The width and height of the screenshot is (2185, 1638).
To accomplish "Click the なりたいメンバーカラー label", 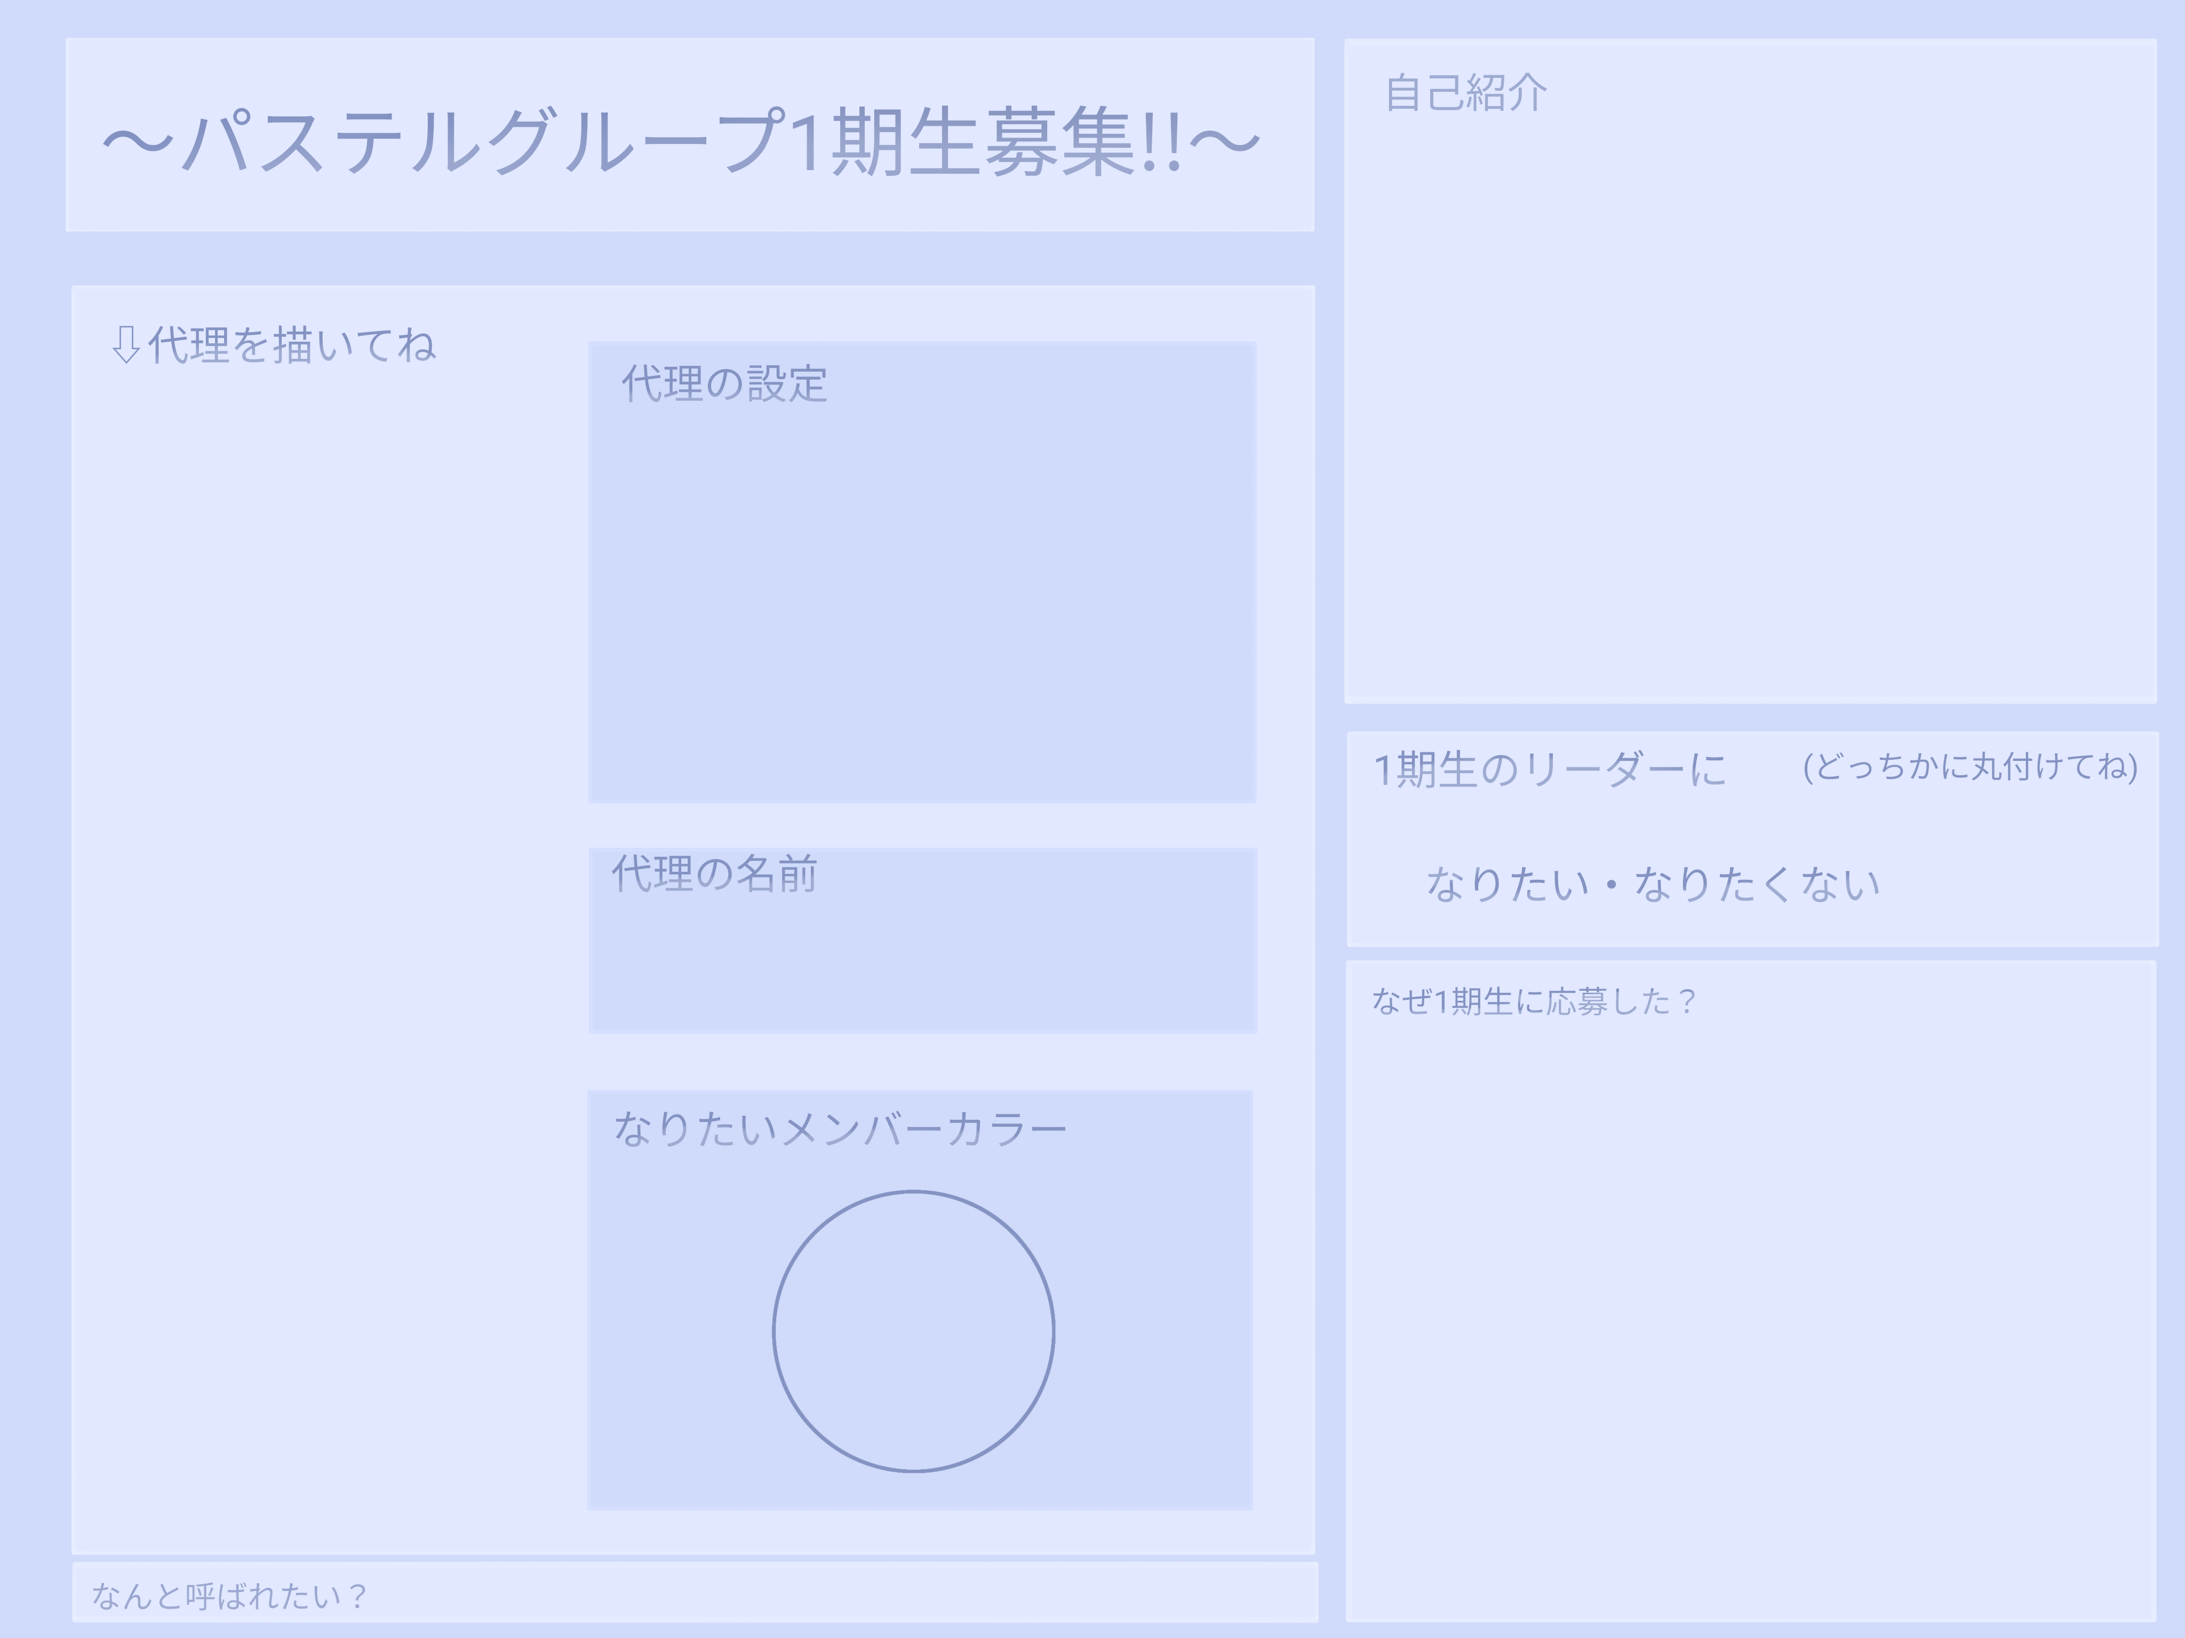I will pyautogui.click(x=840, y=1129).
